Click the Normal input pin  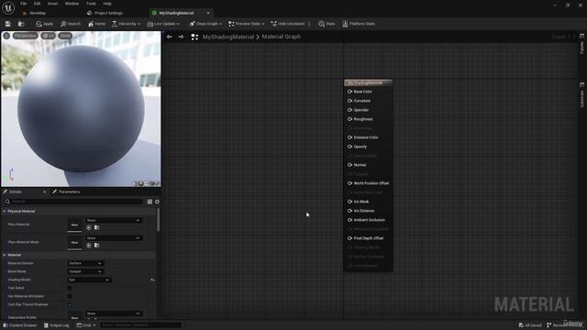pos(349,165)
